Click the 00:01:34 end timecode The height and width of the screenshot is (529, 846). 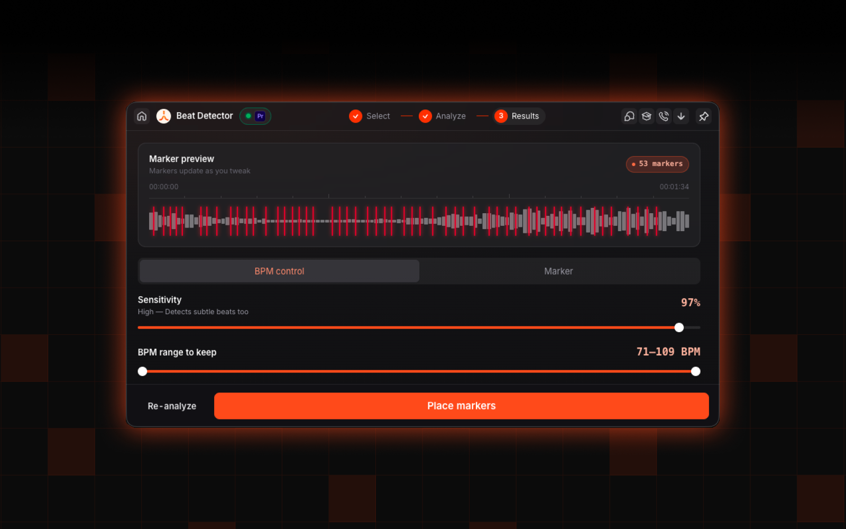[674, 187]
